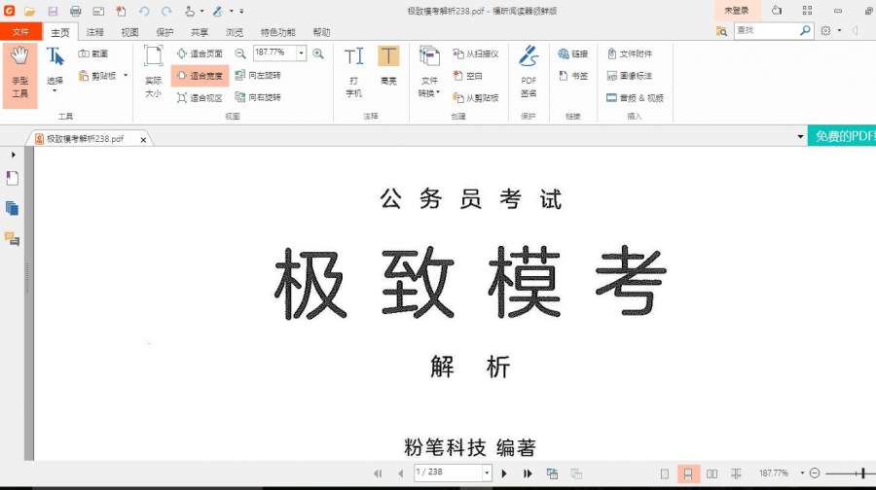The height and width of the screenshot is (490, 876).
Task: Click the Undo arrow in quick toolbar
Action: click(144, 11)
